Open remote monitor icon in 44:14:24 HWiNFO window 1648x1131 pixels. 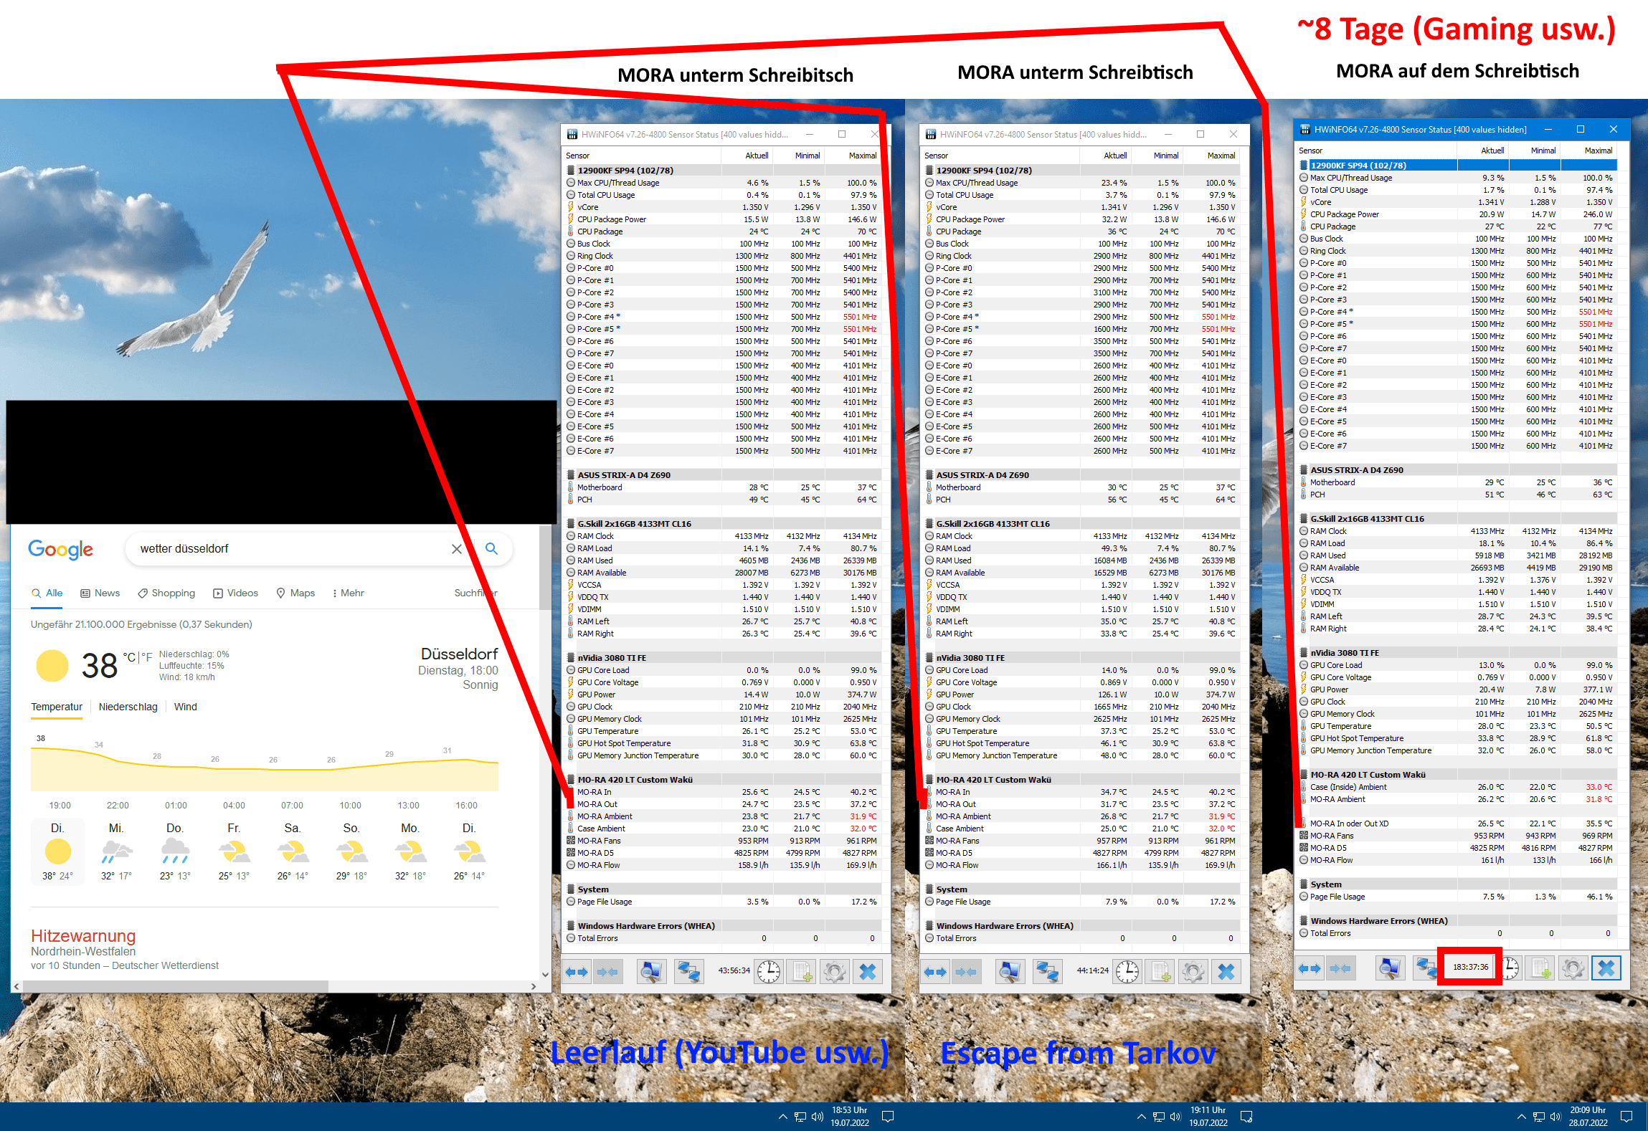pyautogui.click(x=1010, y=972)
